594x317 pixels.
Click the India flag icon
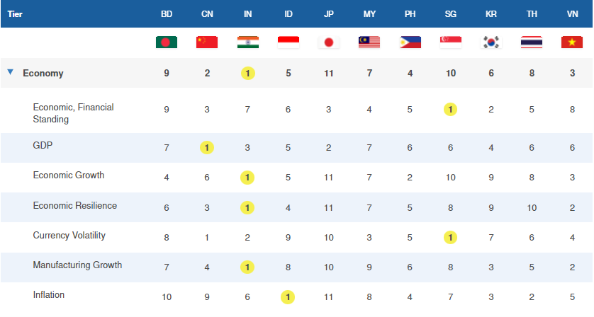click(x=247, y=42)
